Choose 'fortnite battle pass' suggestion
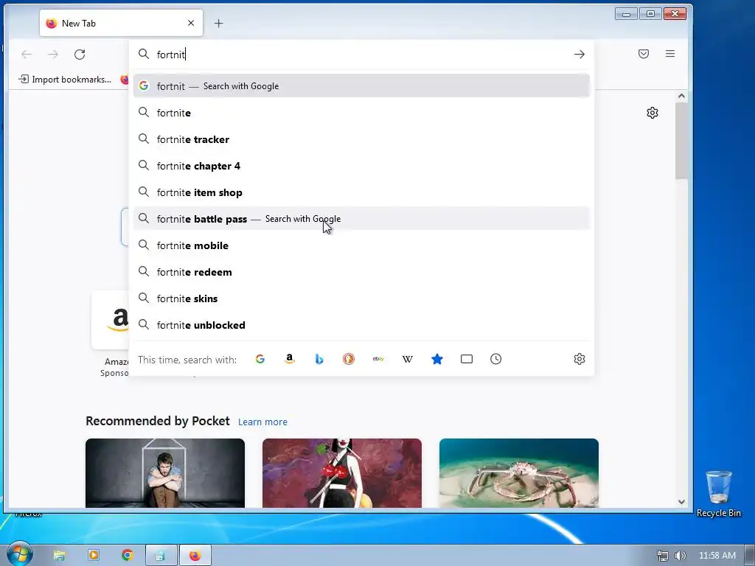 coord(361,219)
